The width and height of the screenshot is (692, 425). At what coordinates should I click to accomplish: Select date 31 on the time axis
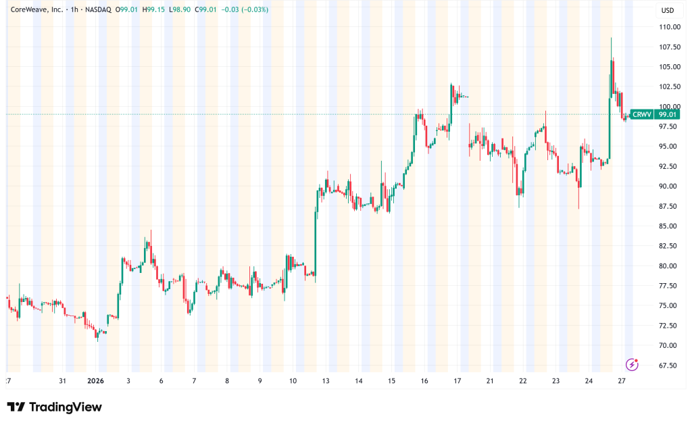[62, 381]
